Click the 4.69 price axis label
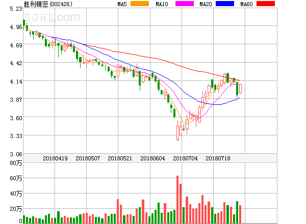The height and width of the screenshot is (224, 306). point(16,45)
